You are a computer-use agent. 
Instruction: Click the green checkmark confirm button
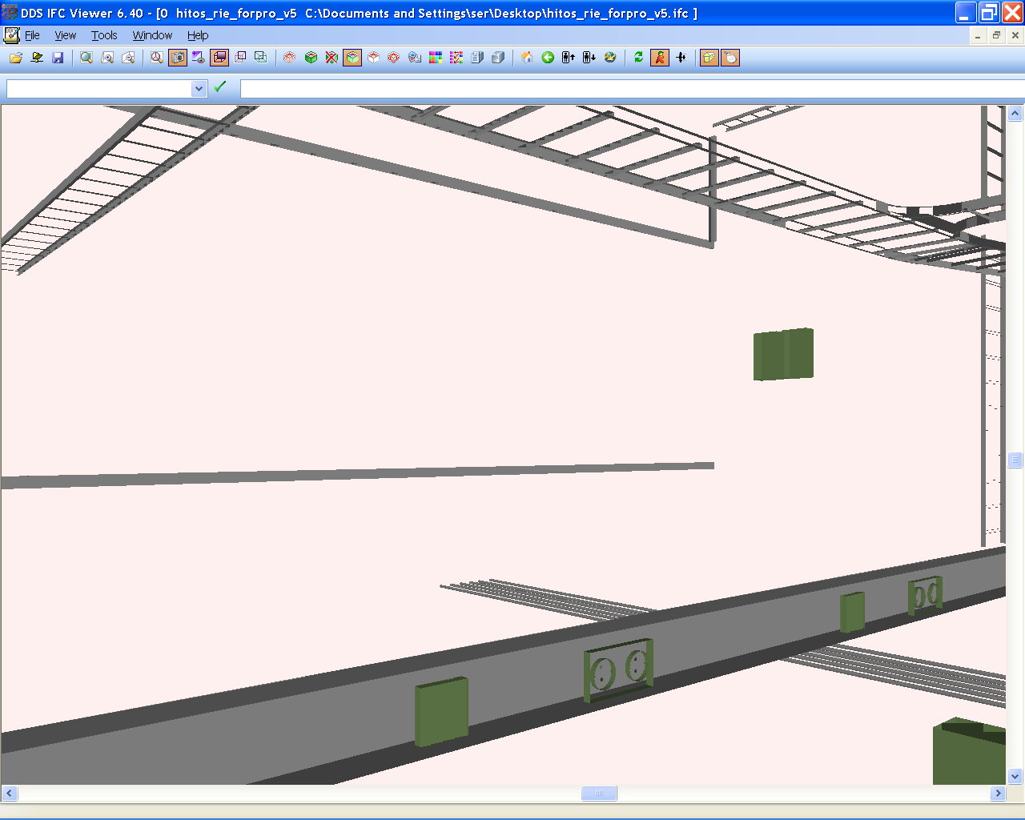tap(220, 86)
